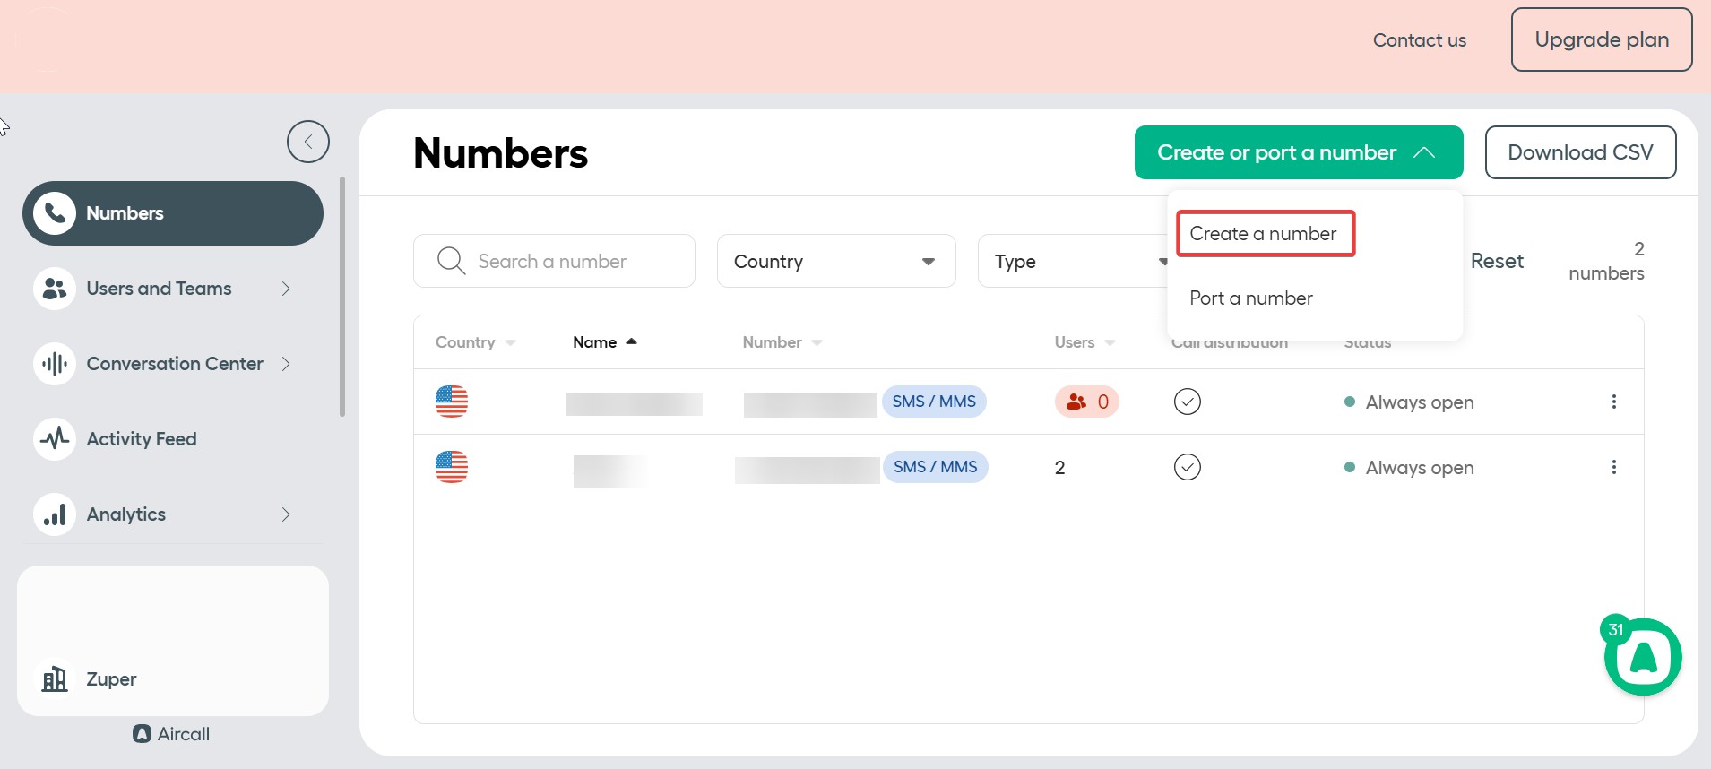Image resolution: width=1711 pixels, height=769 pixels.
Task: Expand the Analytics sidebar section
Action: click(286, 514)
